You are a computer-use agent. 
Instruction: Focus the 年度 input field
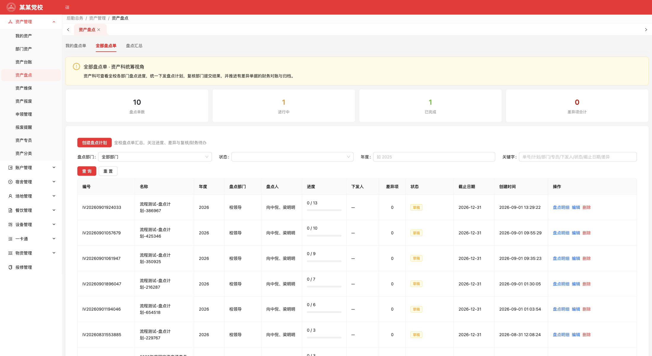[x=434, y=157]
